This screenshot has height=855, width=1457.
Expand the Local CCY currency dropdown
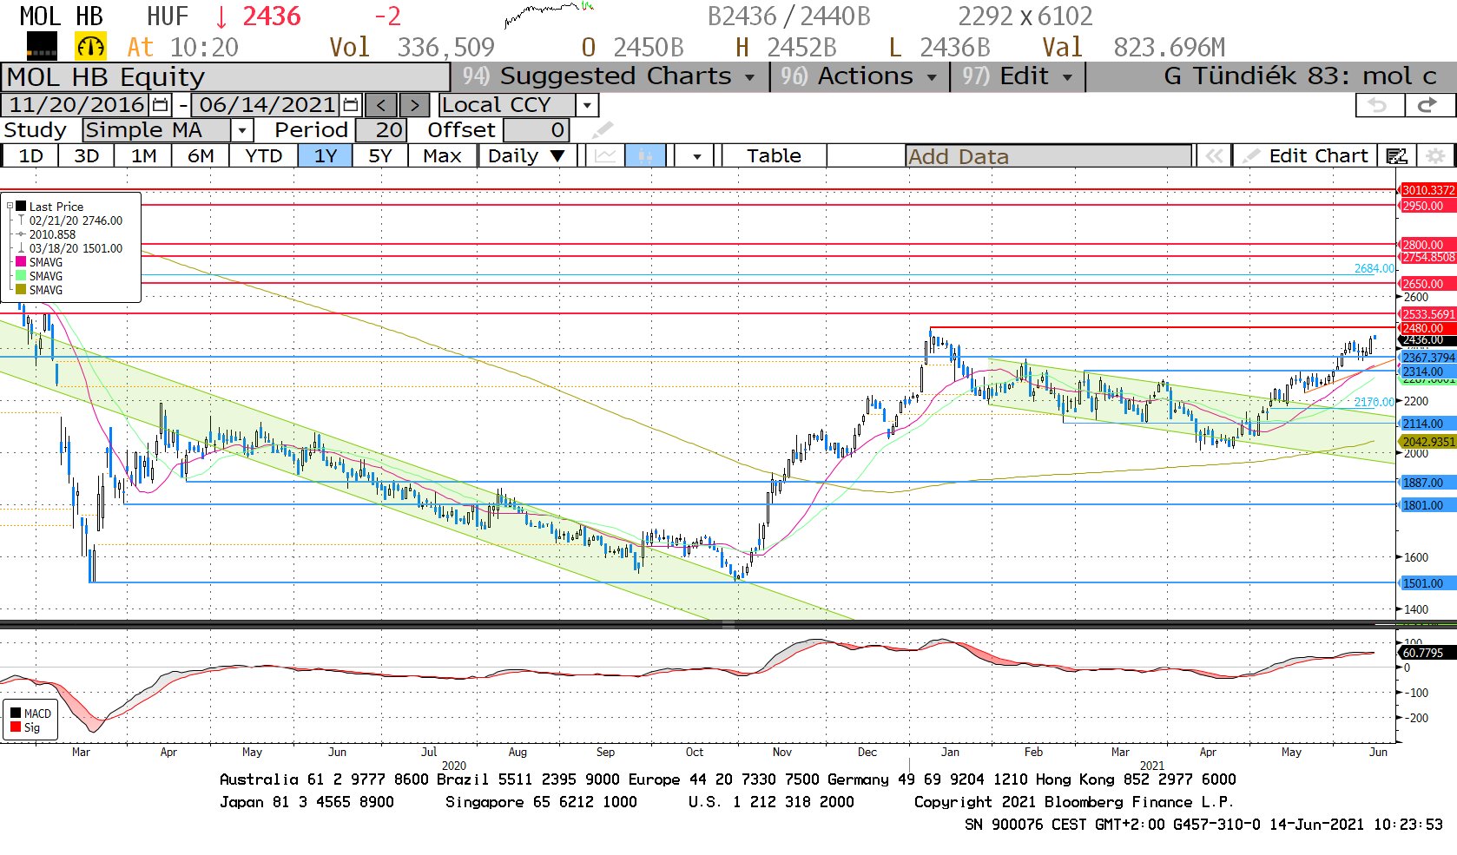click(588, 105)
